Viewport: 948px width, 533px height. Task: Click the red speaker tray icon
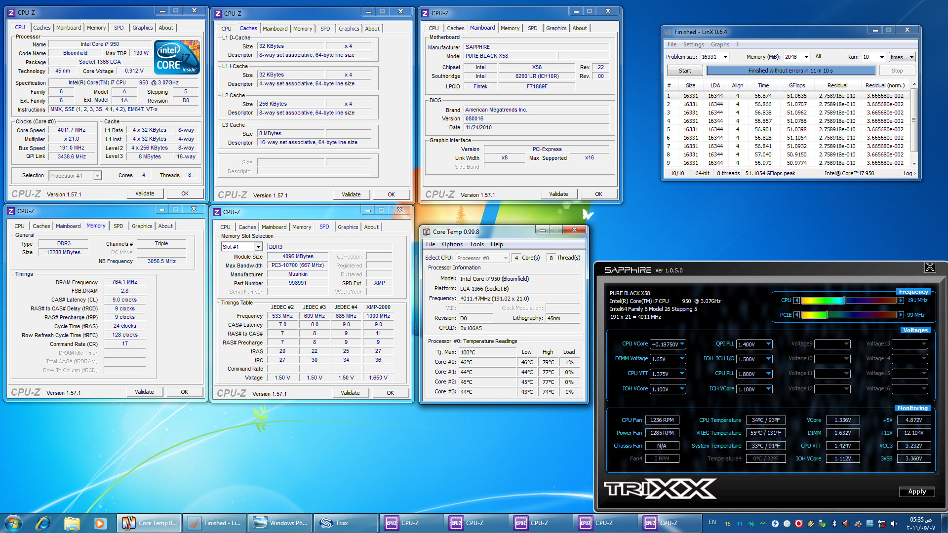pos(846,524)
